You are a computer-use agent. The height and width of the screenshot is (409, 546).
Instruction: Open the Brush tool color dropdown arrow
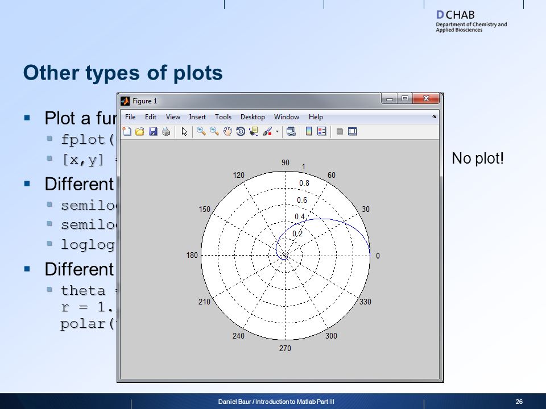(x=277, y=131)
